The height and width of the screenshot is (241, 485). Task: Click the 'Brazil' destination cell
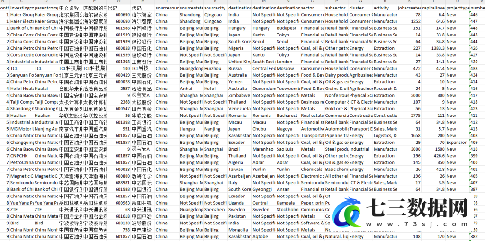point(239,149)
